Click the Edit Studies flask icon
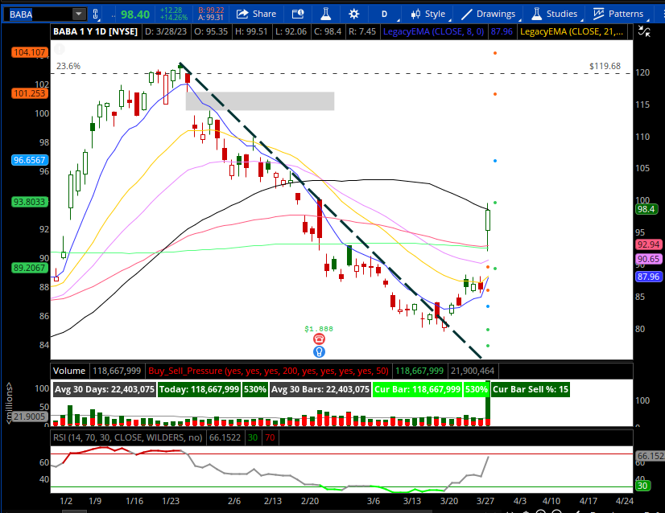This screenshot has height=513, width=665. 326,14
